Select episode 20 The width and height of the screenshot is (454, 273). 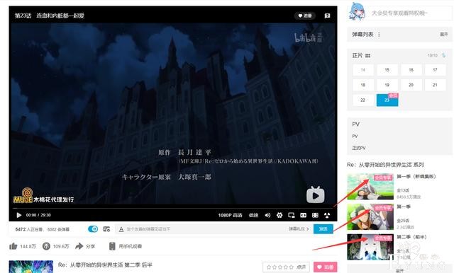coord(411,85)
